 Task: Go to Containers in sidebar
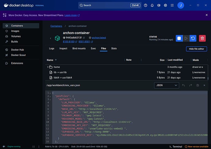(x=21, y=26)
